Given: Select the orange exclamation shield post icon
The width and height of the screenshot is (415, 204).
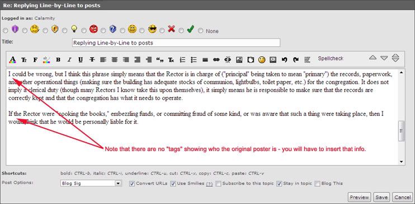Looking at the screenshot, I should pos(55,29).
